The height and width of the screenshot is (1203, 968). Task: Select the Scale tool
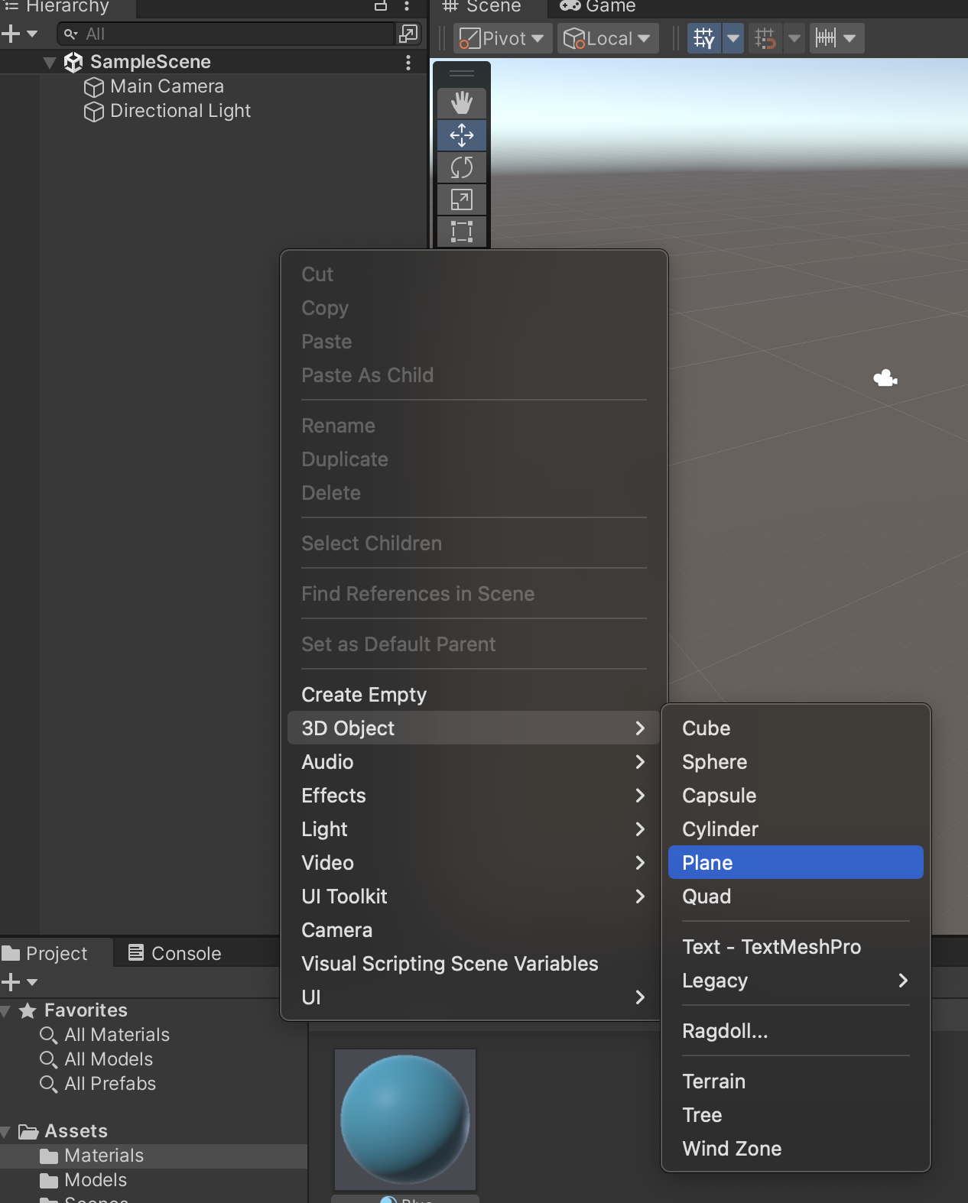click(x=461, y=199)
